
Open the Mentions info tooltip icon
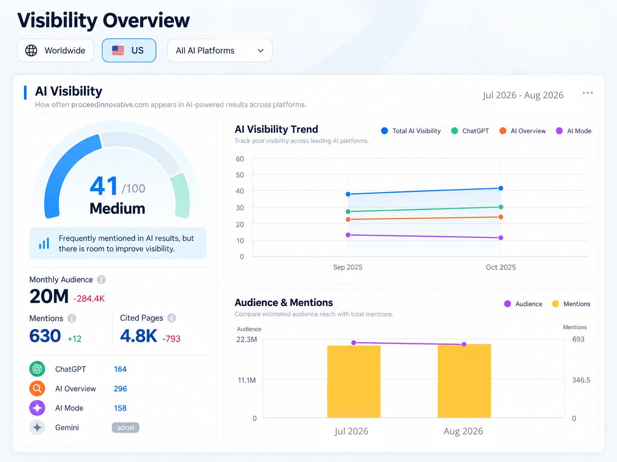72,318
